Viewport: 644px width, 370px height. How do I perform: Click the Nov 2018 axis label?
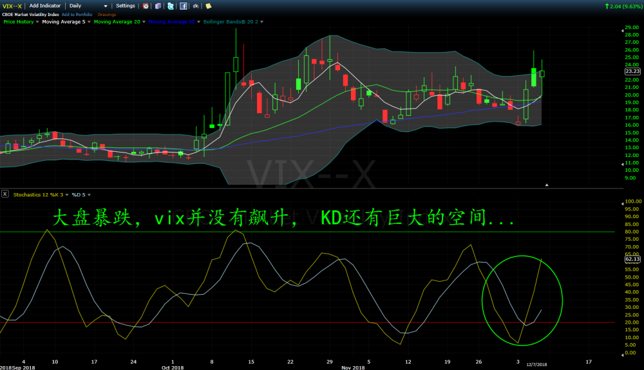click(353, 367)
